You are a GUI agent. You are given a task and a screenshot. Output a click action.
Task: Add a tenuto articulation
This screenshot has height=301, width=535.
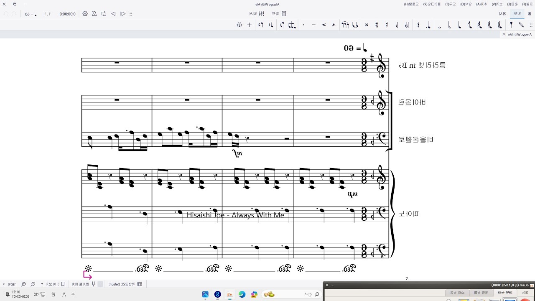click(x=314, y=25)
